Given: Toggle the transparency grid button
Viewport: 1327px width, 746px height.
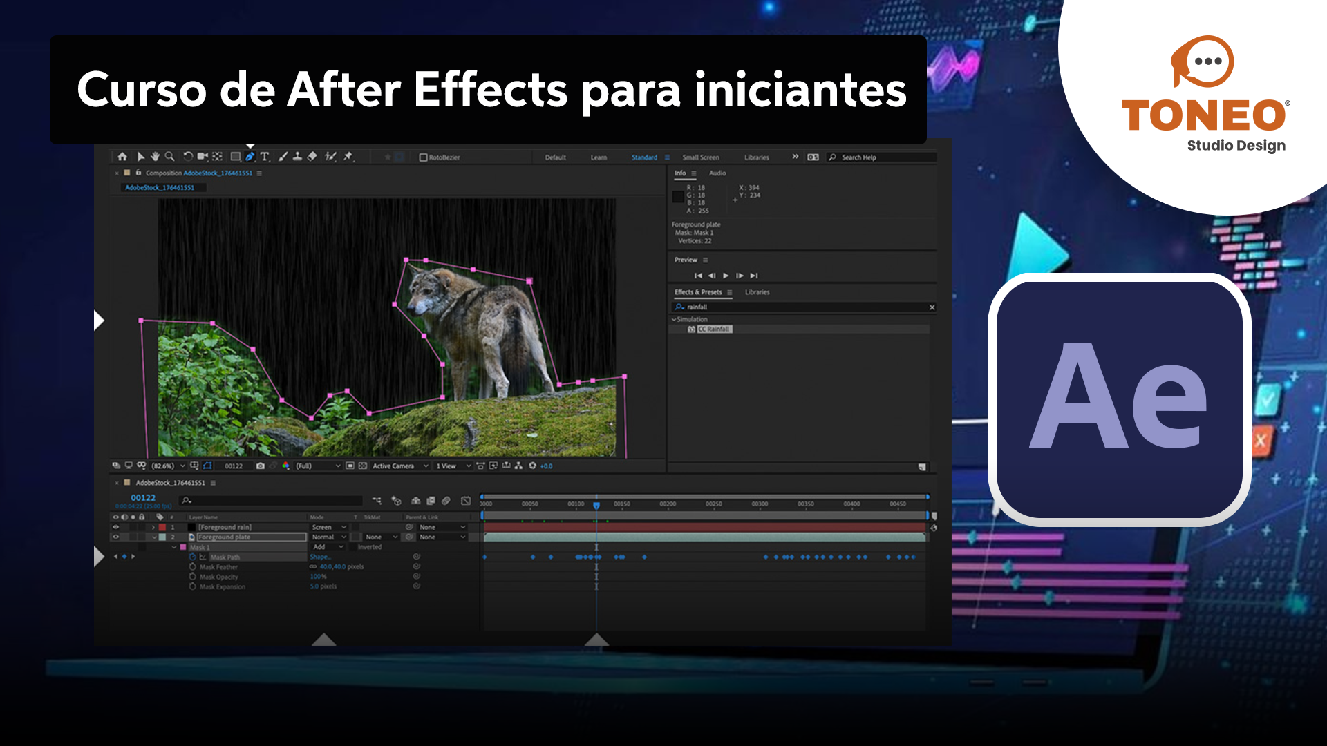Looking at the screenshot, I should pos(363,466).
